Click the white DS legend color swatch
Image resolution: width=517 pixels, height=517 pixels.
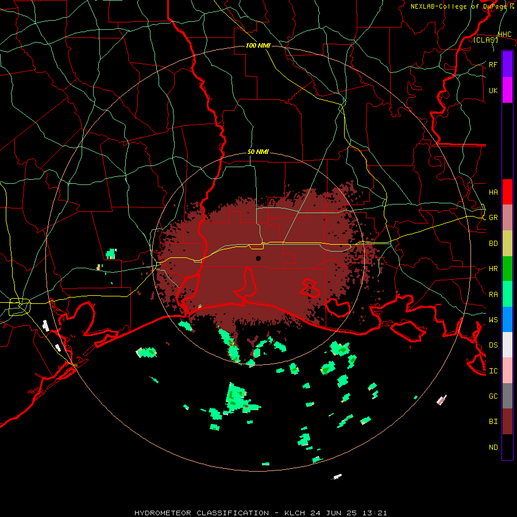[x=507, y=345]
